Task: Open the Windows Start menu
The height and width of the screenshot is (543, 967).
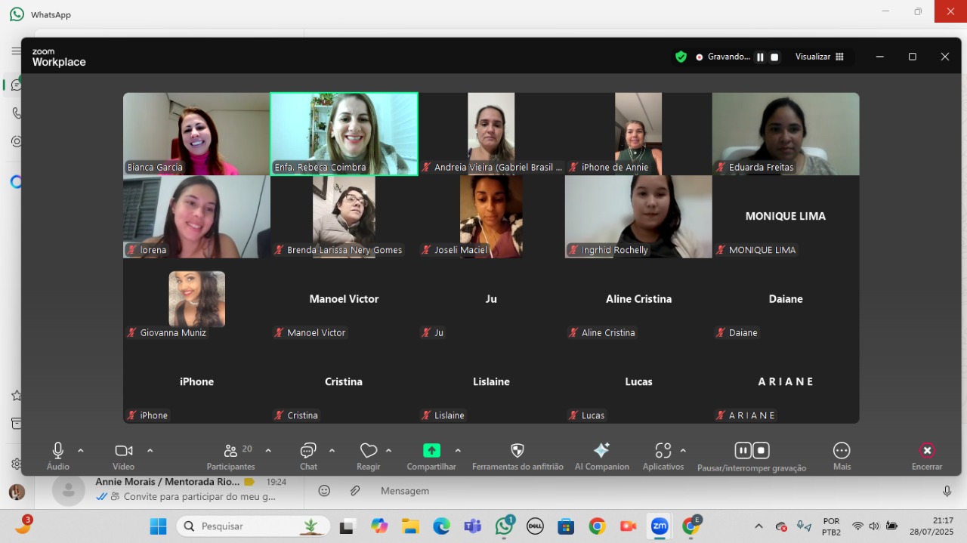Action: 158,526
